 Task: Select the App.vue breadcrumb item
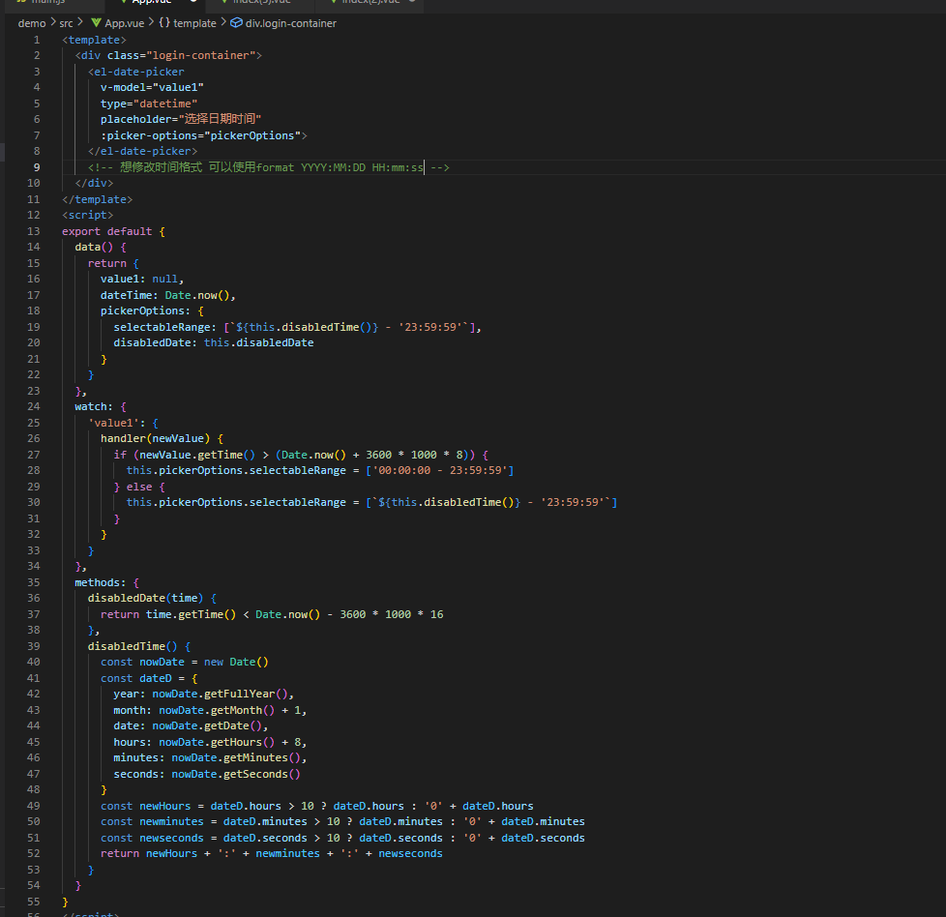[124, 23]
